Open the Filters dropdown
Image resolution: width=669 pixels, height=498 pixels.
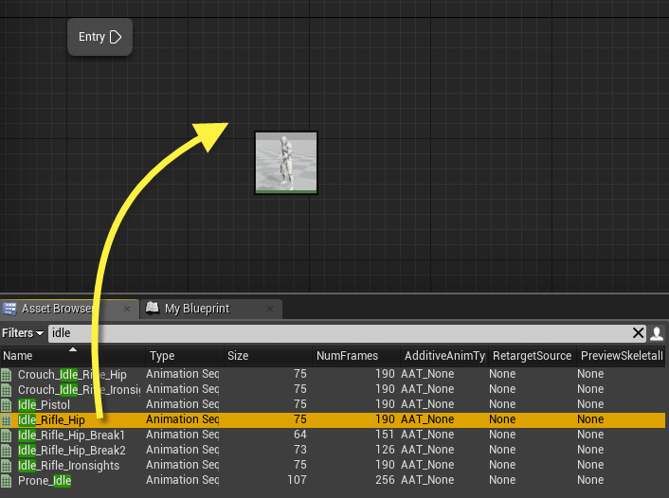[x=23, y=333]
